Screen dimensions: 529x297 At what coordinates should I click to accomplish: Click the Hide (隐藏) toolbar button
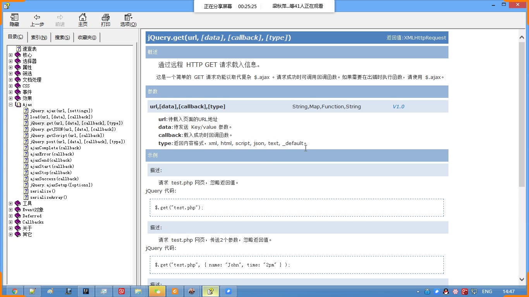tap(14, 20)
